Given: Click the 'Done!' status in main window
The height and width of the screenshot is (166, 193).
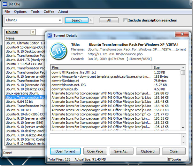Looking at the screenshot, I should 8,153.
